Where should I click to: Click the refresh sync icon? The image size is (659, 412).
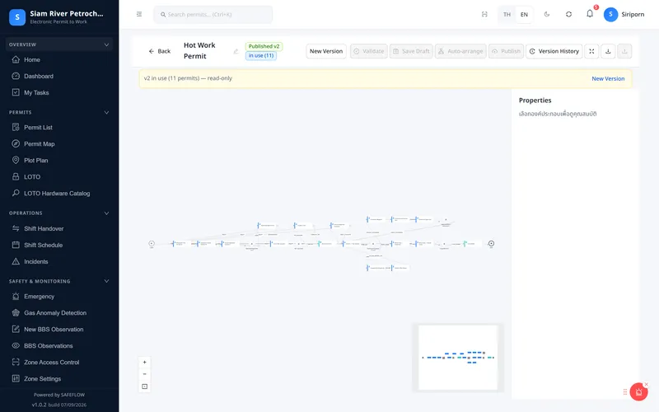[x=568, y=14]
